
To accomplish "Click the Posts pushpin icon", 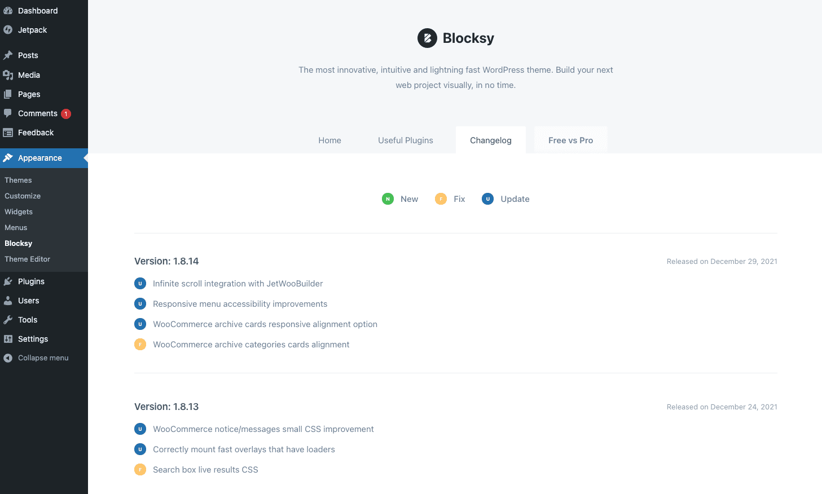I will coord(8,55).
